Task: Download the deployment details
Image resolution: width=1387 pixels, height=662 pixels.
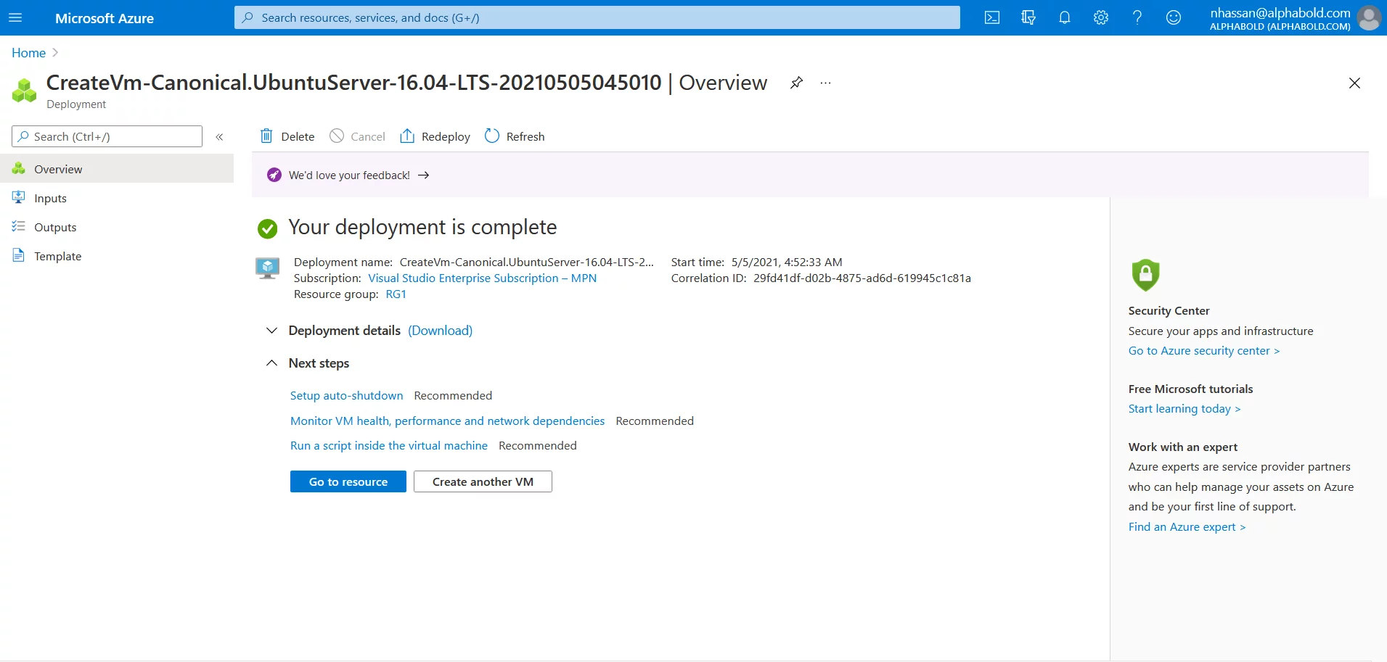Action: [440, 331]
